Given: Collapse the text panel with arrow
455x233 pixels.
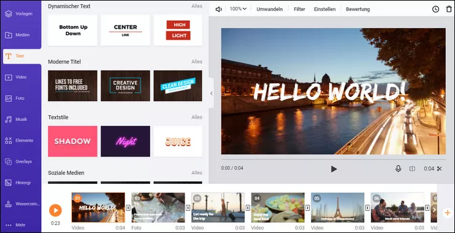Looking at the screenshot, I should [x=211, y=93].
